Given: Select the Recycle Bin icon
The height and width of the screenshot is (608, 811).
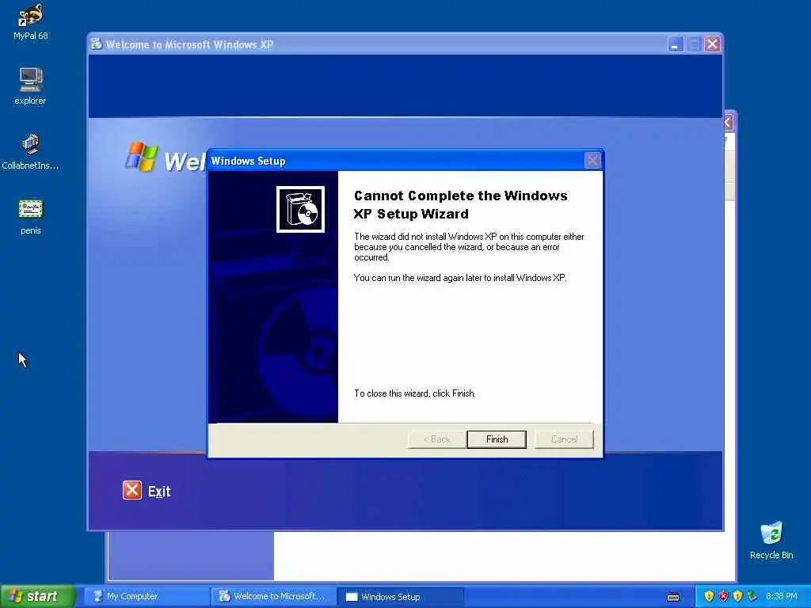Looking at the screenshot, I should pyautogui.click(x=771, y=540).
